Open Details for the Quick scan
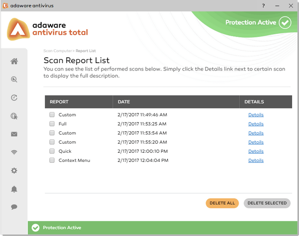299x236 pixels. click(256, 151)
